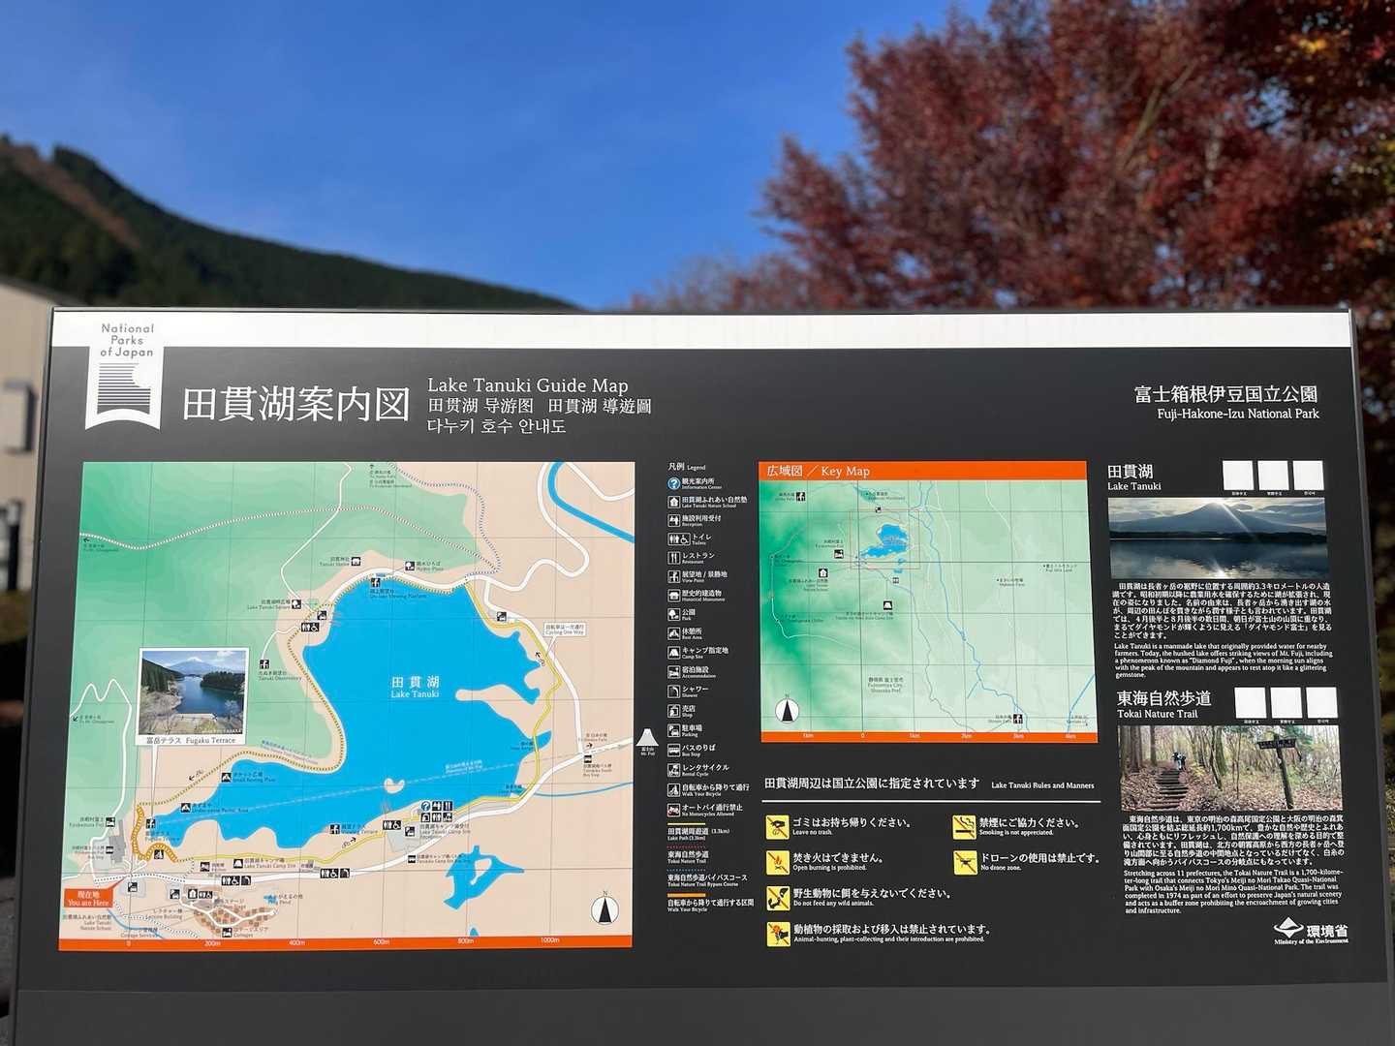Click the Bus Stop legend icon
The width and height of the screenshot is (1395, 1046).
(x=673, y=750)
